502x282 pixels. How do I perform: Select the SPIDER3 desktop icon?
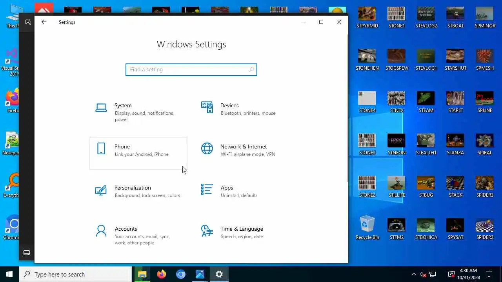(x=485, y=187)
